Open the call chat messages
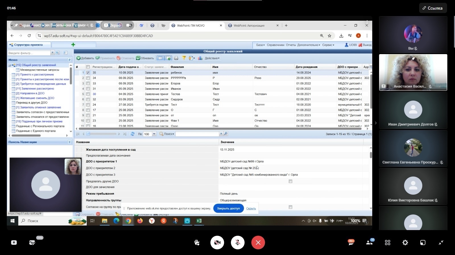Image resolution: width=455 pixels, height=255 pixels. click(x=351, y=243)
